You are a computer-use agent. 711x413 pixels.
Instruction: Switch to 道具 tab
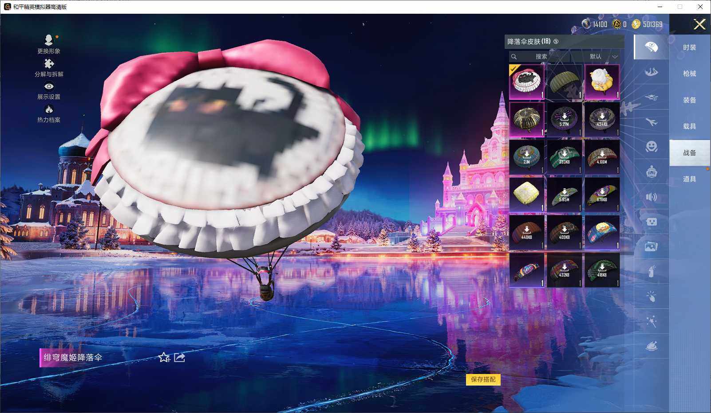[690, 179]
